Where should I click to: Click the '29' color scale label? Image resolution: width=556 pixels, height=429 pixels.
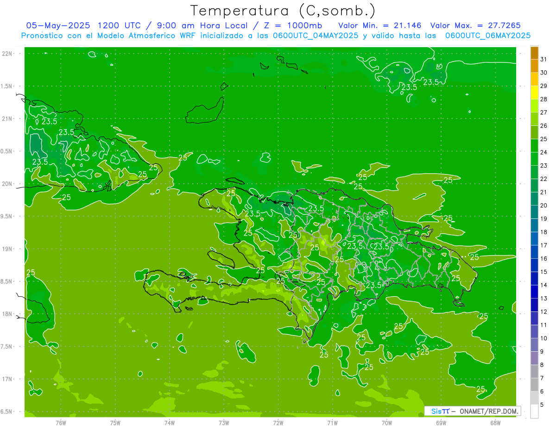click(544, 86)
